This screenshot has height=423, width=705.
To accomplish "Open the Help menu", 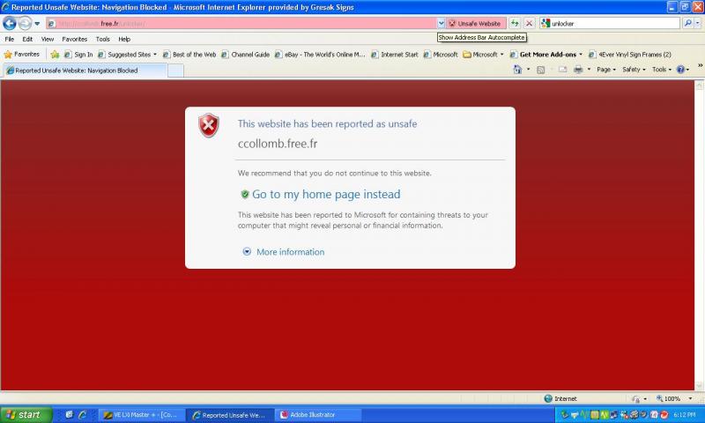I will click(124, 39).
